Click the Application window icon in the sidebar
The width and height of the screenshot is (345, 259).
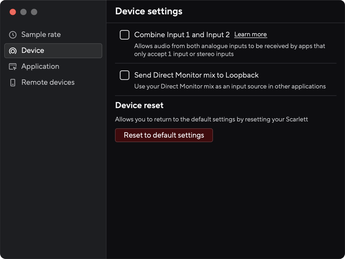click(13, 67)
